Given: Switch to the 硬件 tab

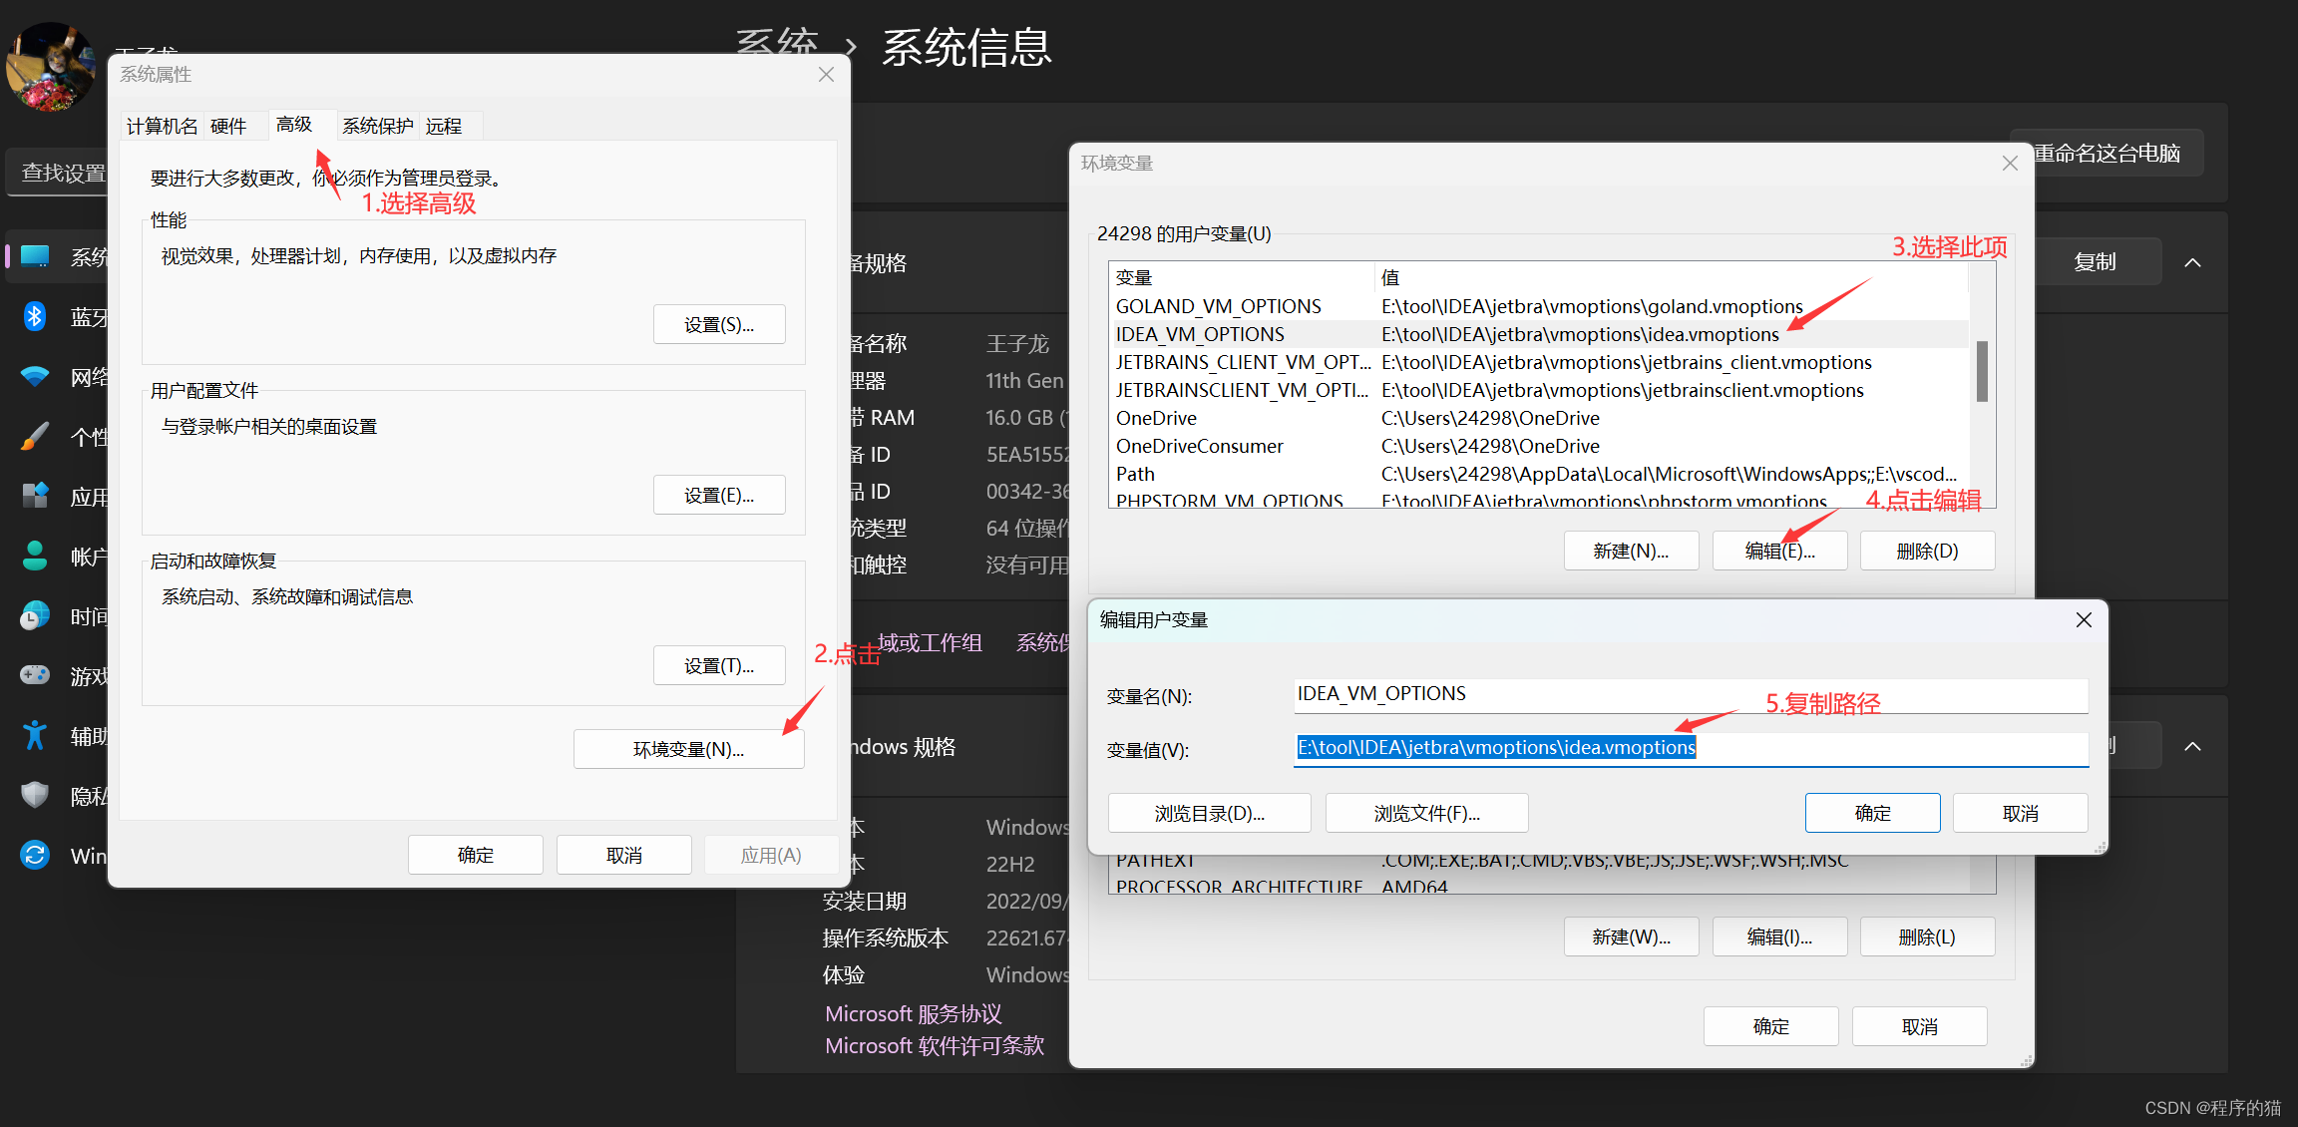Looking at the screenshot, I should [x=228, y=125].
